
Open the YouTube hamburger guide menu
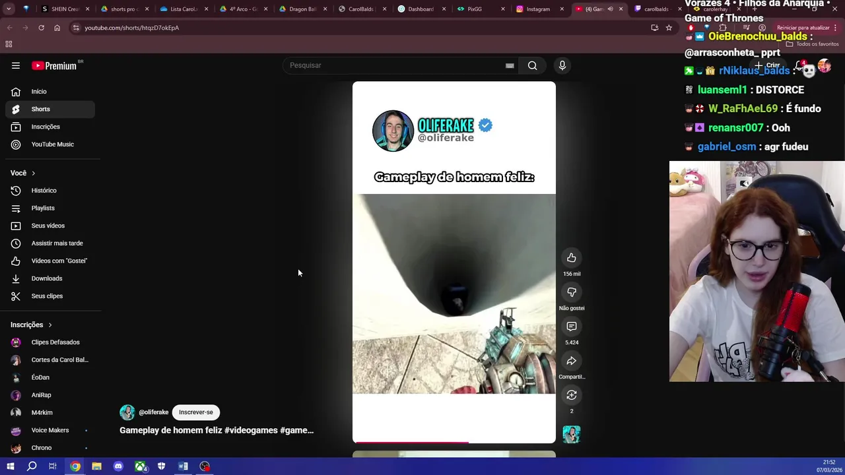tap(16, 65)
